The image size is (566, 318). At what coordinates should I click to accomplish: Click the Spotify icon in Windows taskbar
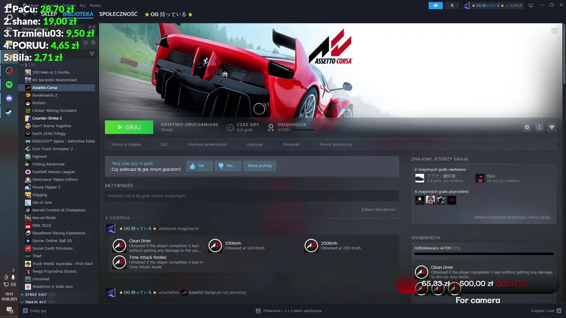[x=9, y=84]
